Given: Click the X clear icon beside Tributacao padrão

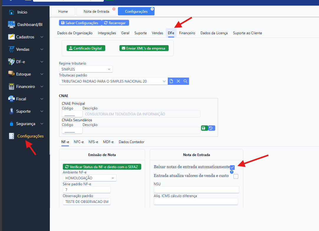Looking at the screenshot, I should pyautogui.click(x=178, y=81).
